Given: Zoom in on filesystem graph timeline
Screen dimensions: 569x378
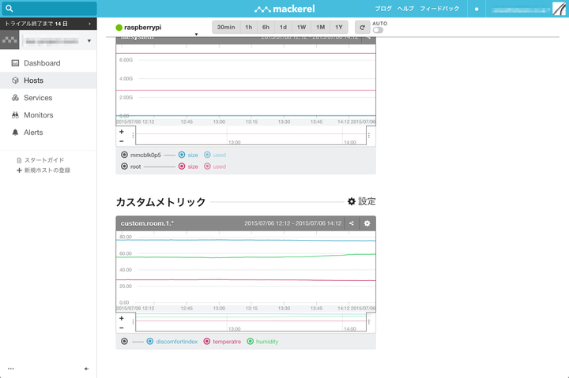Looking at the screenshot, I should [122, 132].
